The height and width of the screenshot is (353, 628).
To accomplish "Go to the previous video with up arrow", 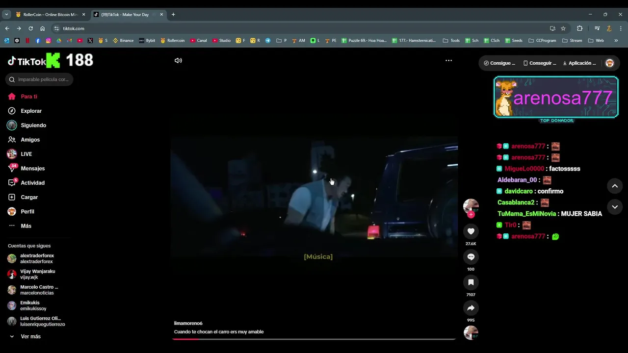I will pos(615,186).
